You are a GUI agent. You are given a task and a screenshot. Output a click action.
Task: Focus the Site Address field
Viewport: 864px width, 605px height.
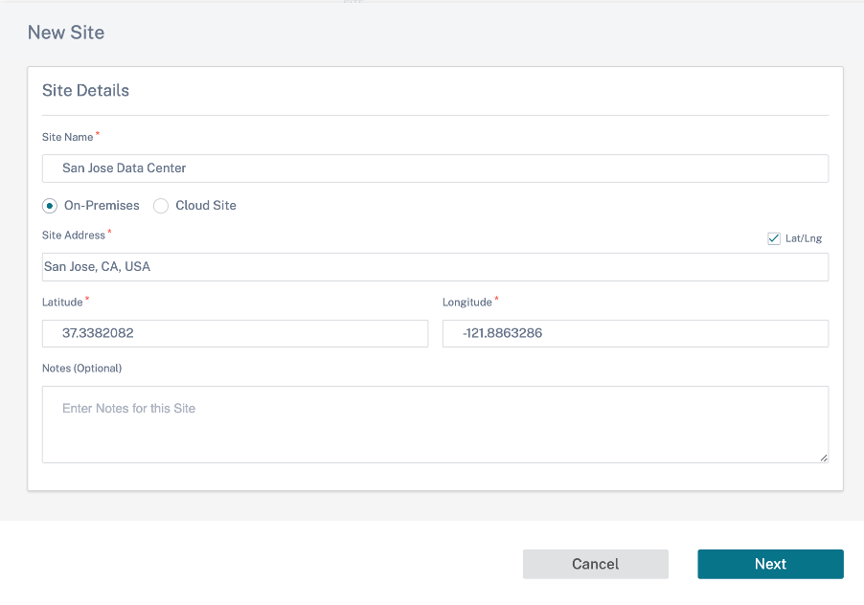(435, 267)
